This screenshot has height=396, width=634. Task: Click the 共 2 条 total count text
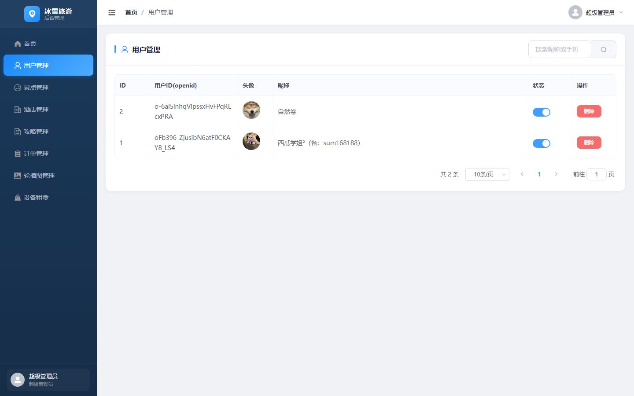coord(450,174)
